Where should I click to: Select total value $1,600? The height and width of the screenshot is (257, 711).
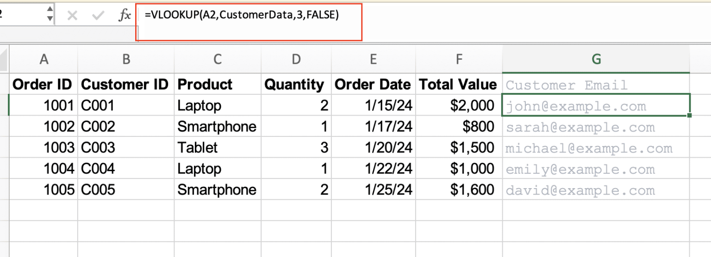(x=459, y=190)
